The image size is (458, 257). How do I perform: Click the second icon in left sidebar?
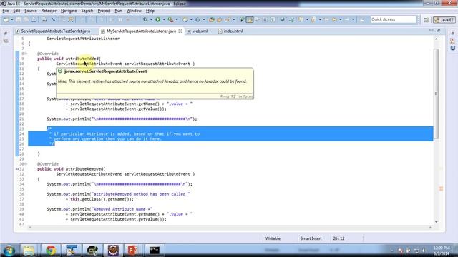6,41
